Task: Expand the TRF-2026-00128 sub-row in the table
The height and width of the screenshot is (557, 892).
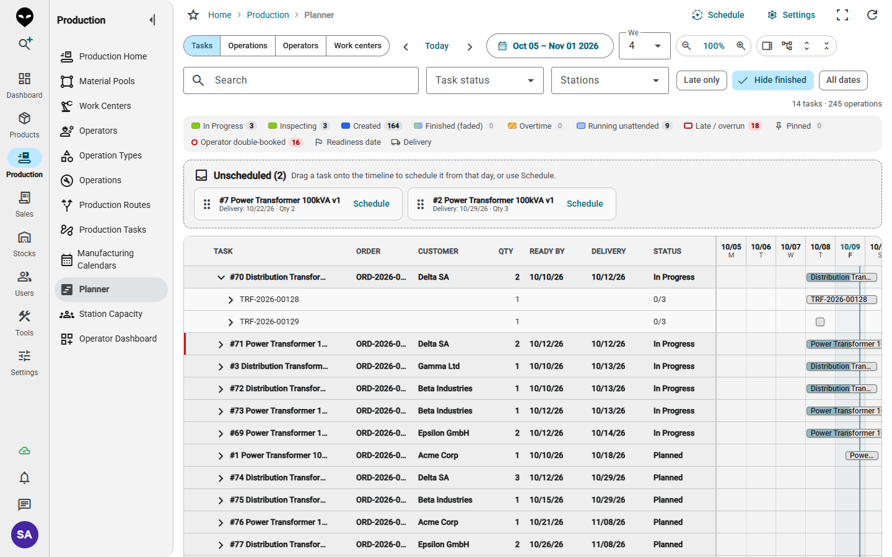Action: (x=230, y=300)
